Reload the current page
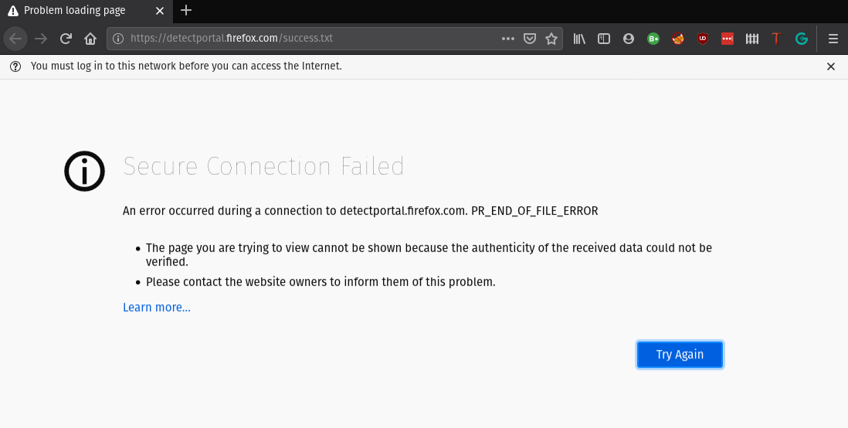 pyautogui.click(x=66, y=39)
